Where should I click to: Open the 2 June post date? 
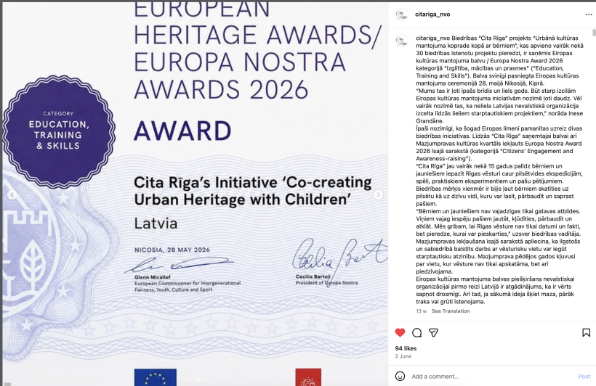[403, 356]
